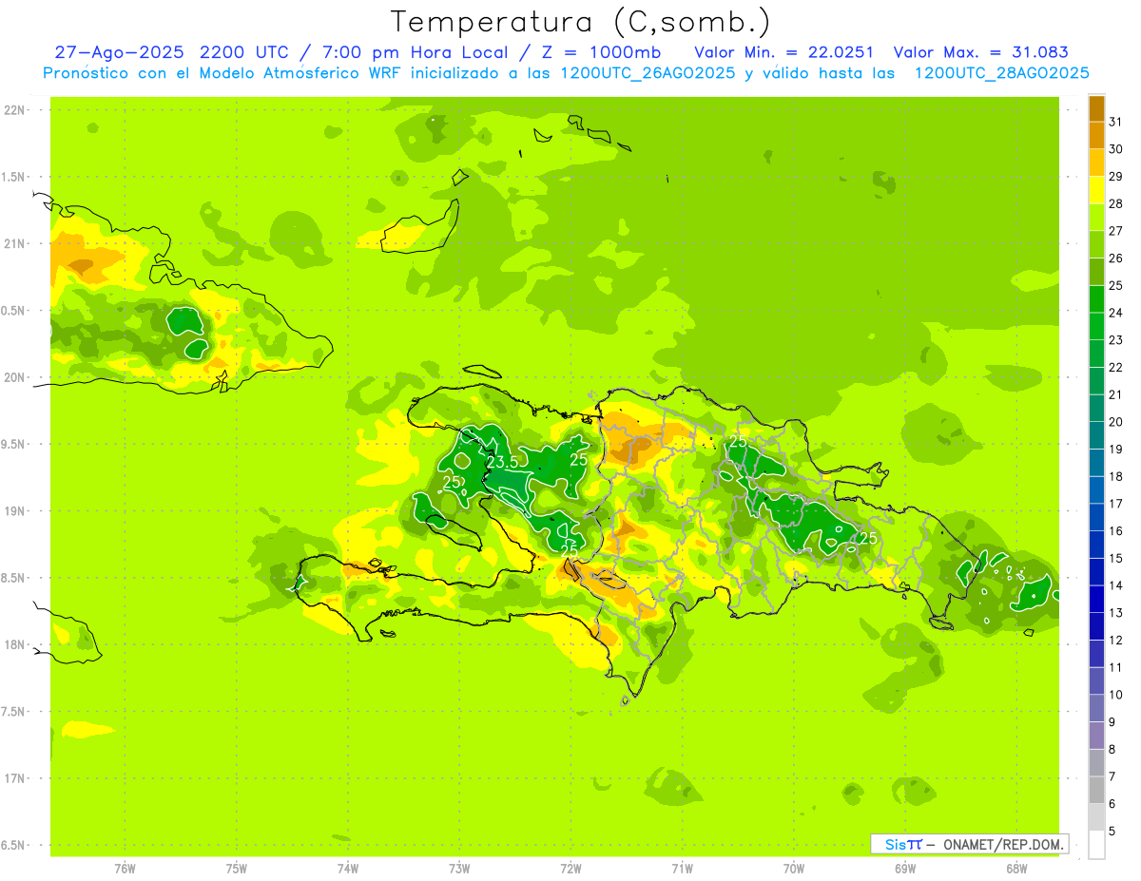The width and height of the screenshot is (1141, 881).
Task: Pick the yellow swatch between legend values 28 and 29
Action: coord(1096,190)
